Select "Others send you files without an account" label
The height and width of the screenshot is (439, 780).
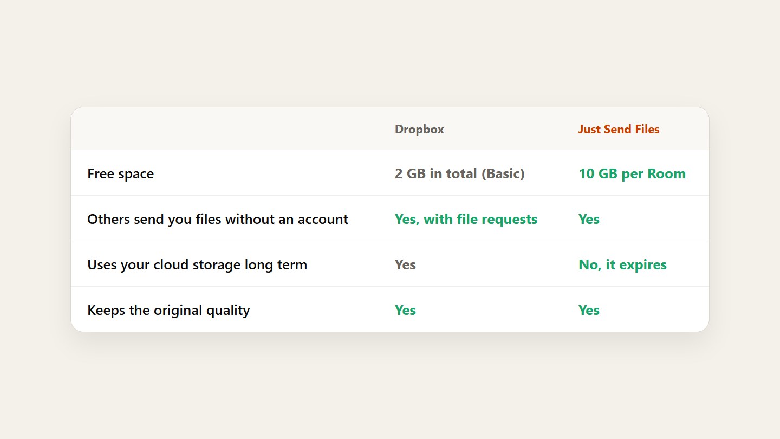(x=218, y=219)
